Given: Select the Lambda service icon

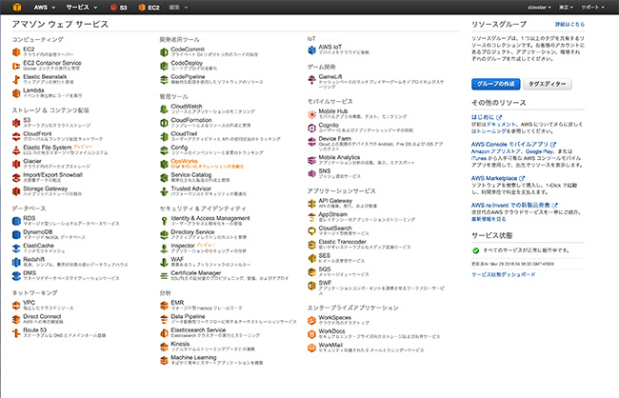Looking at the screenshot, I should coord(16,93).
